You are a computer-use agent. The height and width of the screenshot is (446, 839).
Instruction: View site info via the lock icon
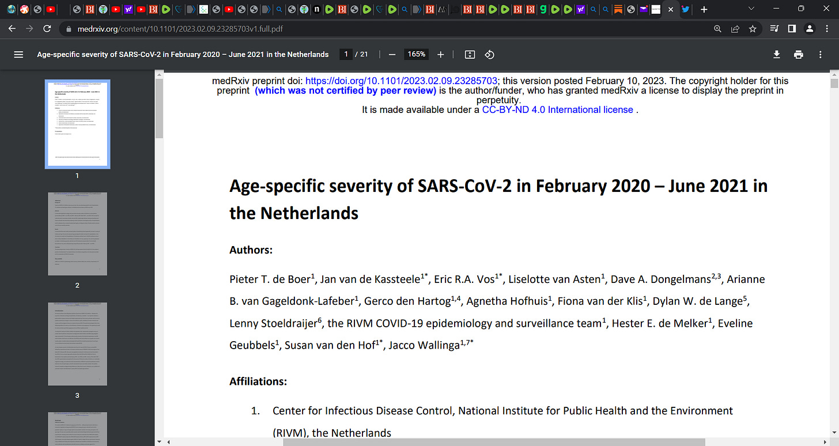(x=67, y=29)
